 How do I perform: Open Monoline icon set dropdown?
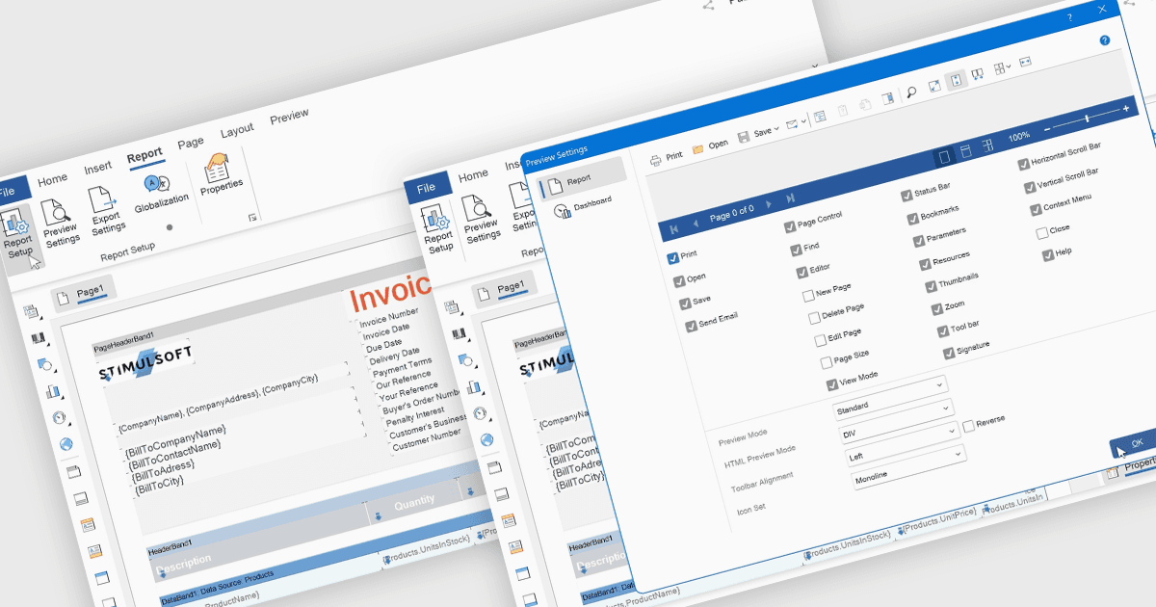coord(908,466)
